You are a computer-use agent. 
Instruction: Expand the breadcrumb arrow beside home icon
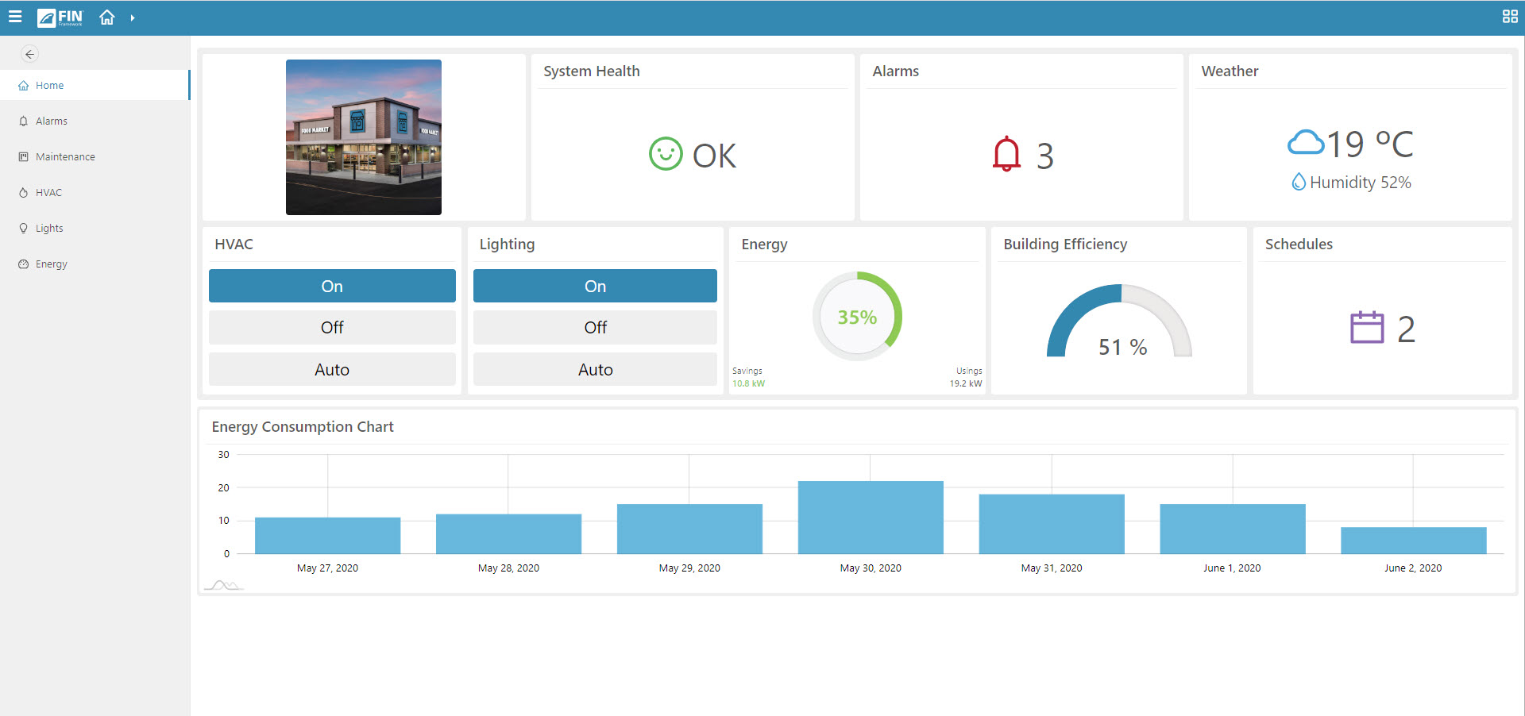pyautogui.click(x=133, y=17)
